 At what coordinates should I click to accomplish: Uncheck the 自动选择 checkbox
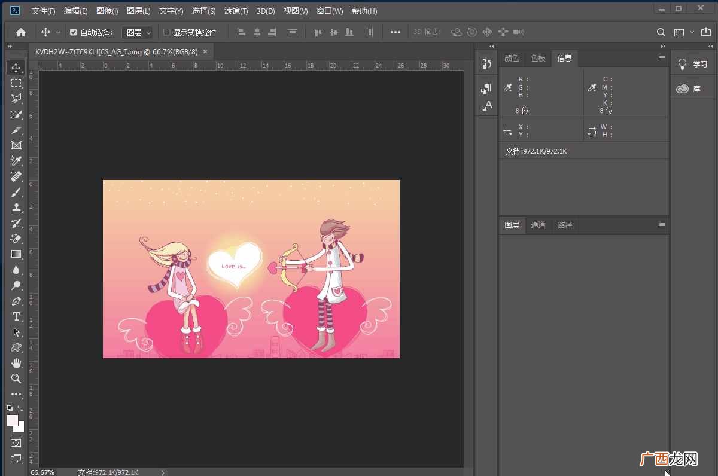click(x=74, y=32)
